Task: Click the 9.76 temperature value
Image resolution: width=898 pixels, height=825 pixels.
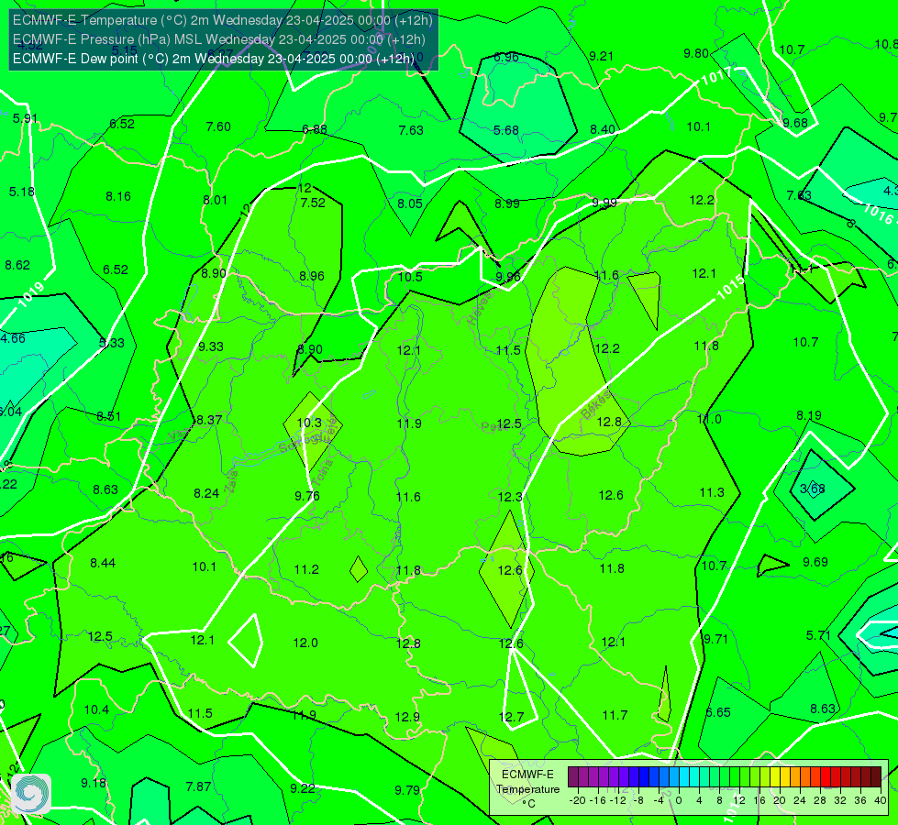Action: coord(307,496)
